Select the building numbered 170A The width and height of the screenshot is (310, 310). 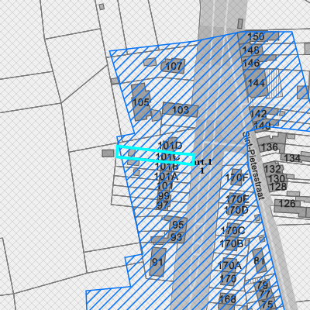[229, 265]
